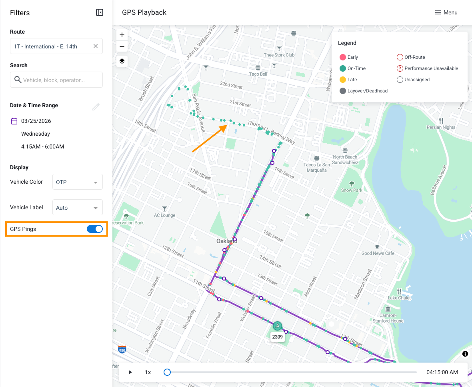The height and width of the screenshot is (387, 472).
Task: Clear the selected 1T route
Action: tap(96, 46)
